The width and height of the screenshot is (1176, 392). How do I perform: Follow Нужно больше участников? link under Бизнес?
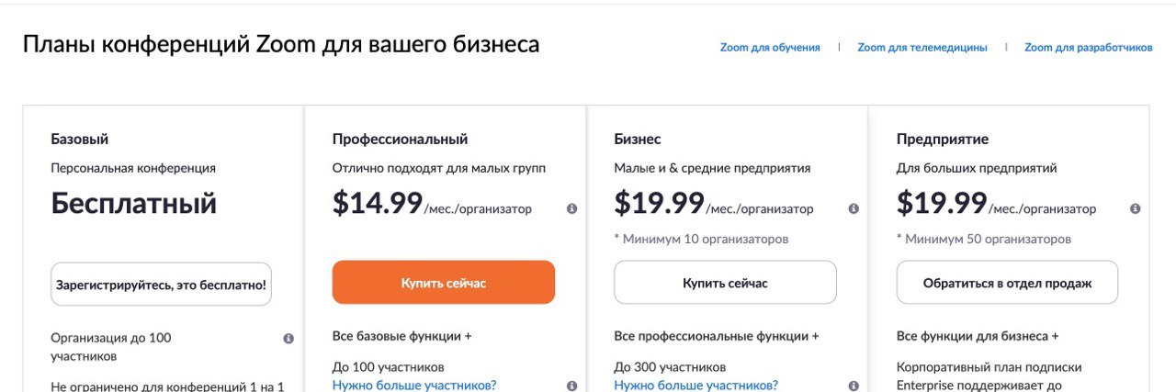(x=696, y=386)
